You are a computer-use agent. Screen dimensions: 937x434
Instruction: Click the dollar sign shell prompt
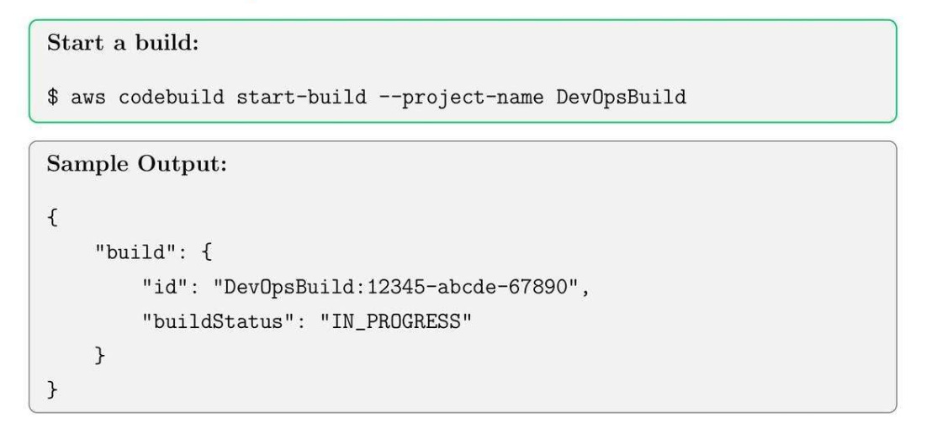[53, 97]
